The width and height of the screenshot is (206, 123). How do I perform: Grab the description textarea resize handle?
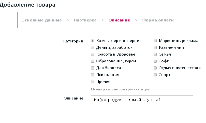point(192,119)
